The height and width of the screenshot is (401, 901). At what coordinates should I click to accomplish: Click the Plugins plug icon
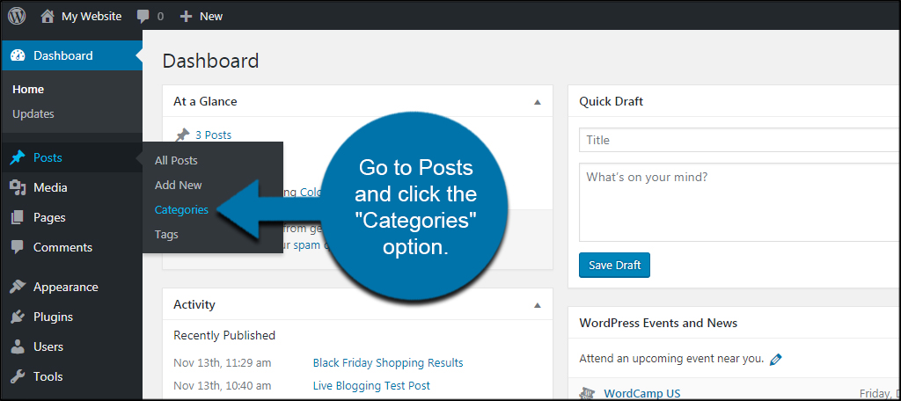pos(18,317)
